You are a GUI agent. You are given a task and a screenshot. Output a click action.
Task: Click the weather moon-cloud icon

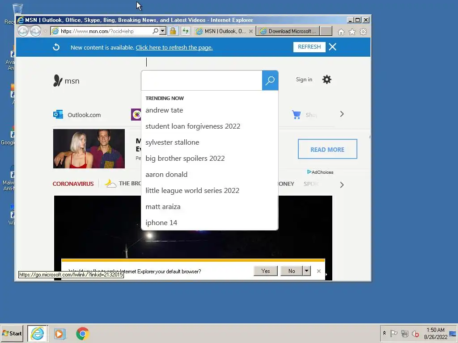click(110, 184)
